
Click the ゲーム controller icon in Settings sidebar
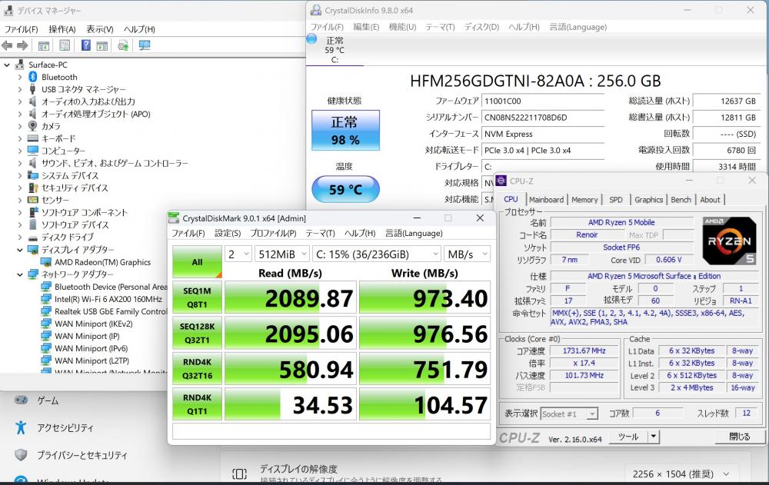[x=21, y=400]
